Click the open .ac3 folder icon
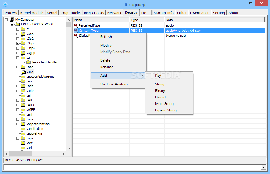 pyautogui.click(x=23, y=72)
